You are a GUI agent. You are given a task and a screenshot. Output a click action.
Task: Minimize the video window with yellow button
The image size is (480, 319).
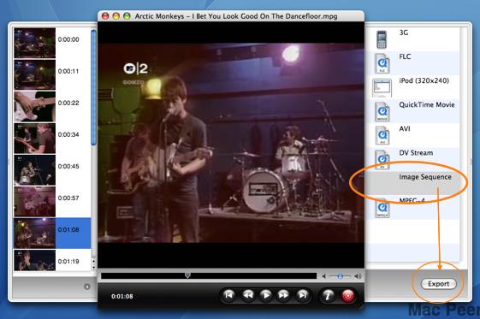tap(116, 16)
